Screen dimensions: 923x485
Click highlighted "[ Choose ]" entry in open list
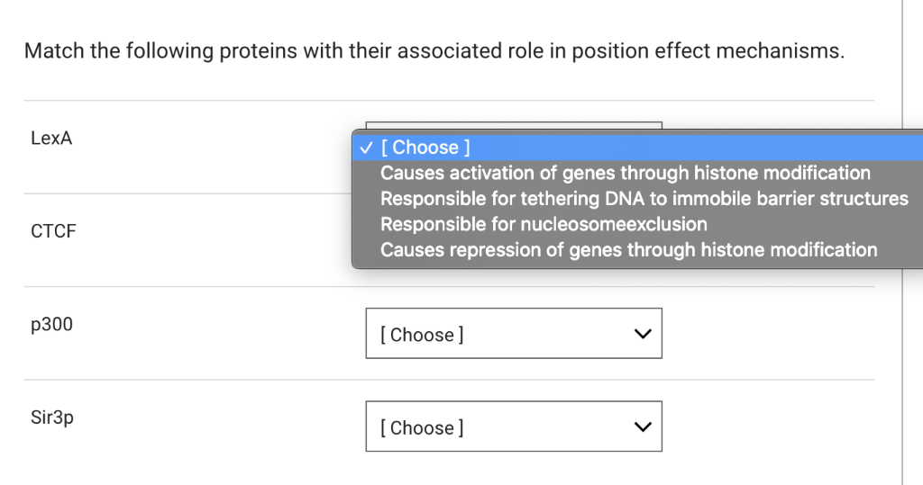pos(425,147)
